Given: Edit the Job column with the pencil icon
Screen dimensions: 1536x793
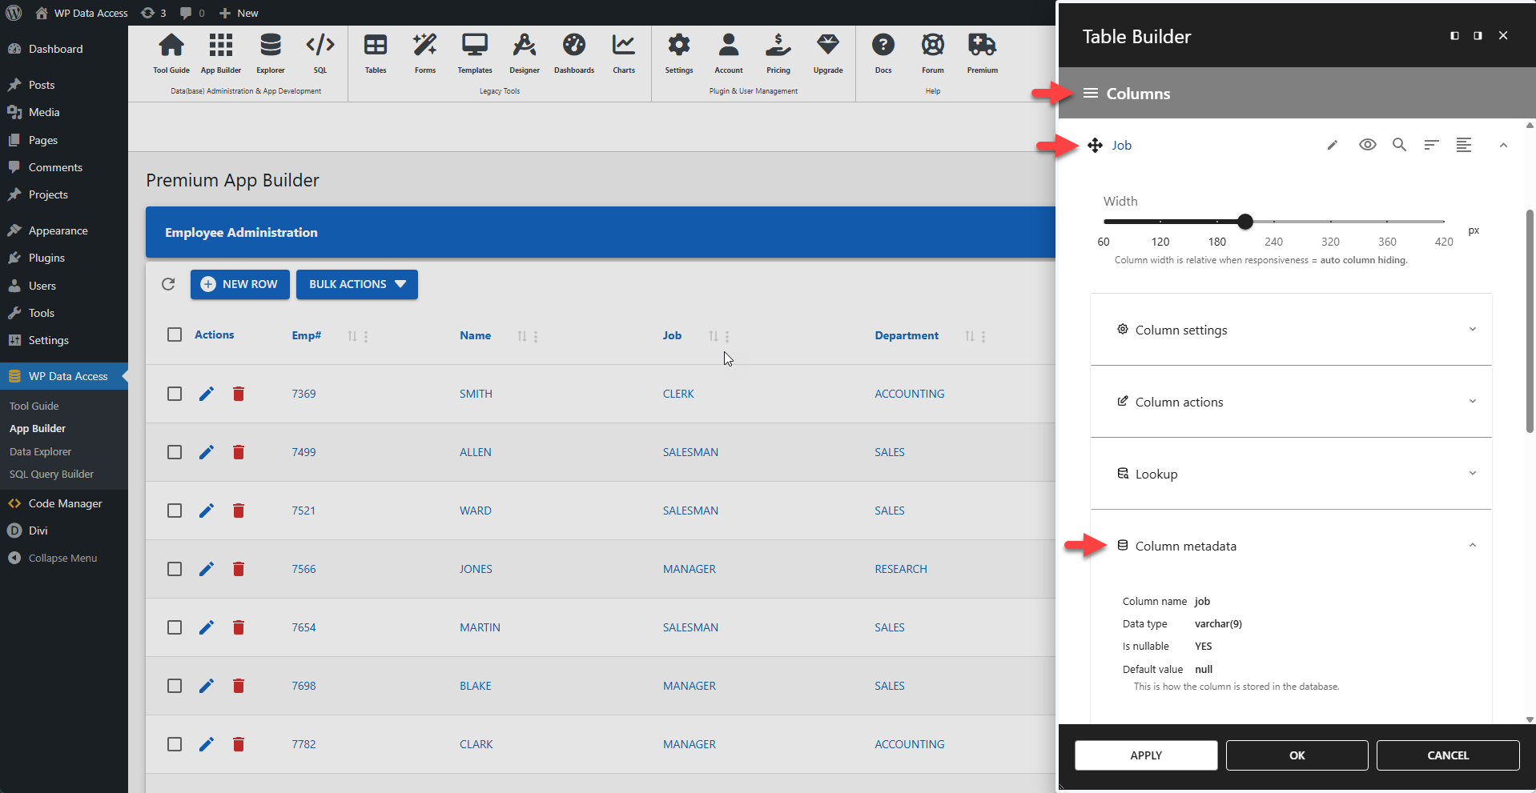Looking at the screenshot, I should (1332, 145).
